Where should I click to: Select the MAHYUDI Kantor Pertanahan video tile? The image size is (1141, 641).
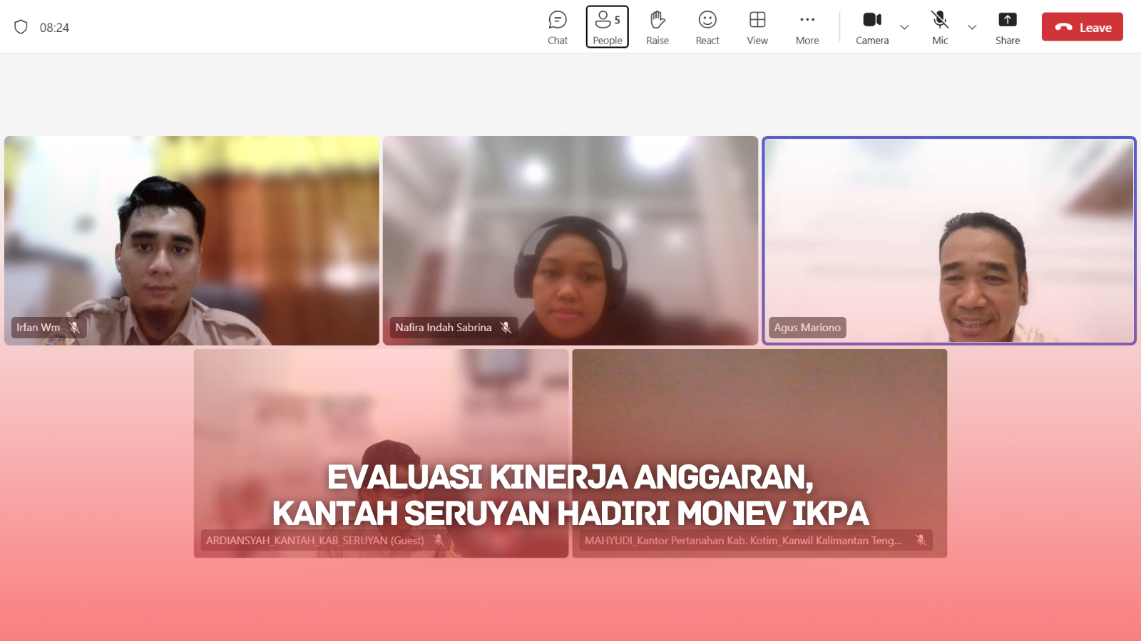[x=759, y=413]
